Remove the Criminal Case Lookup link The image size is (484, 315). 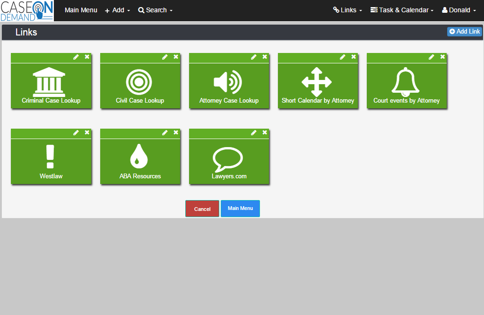87,57
